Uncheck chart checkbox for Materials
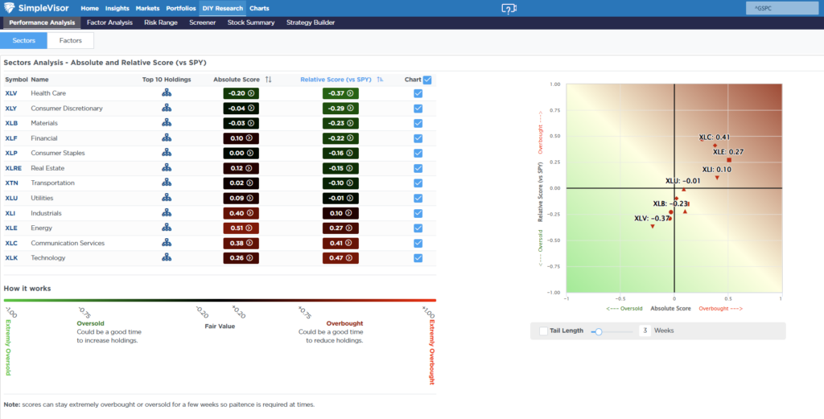The width and height of the screenshot is (824, 419). point(418,123)
